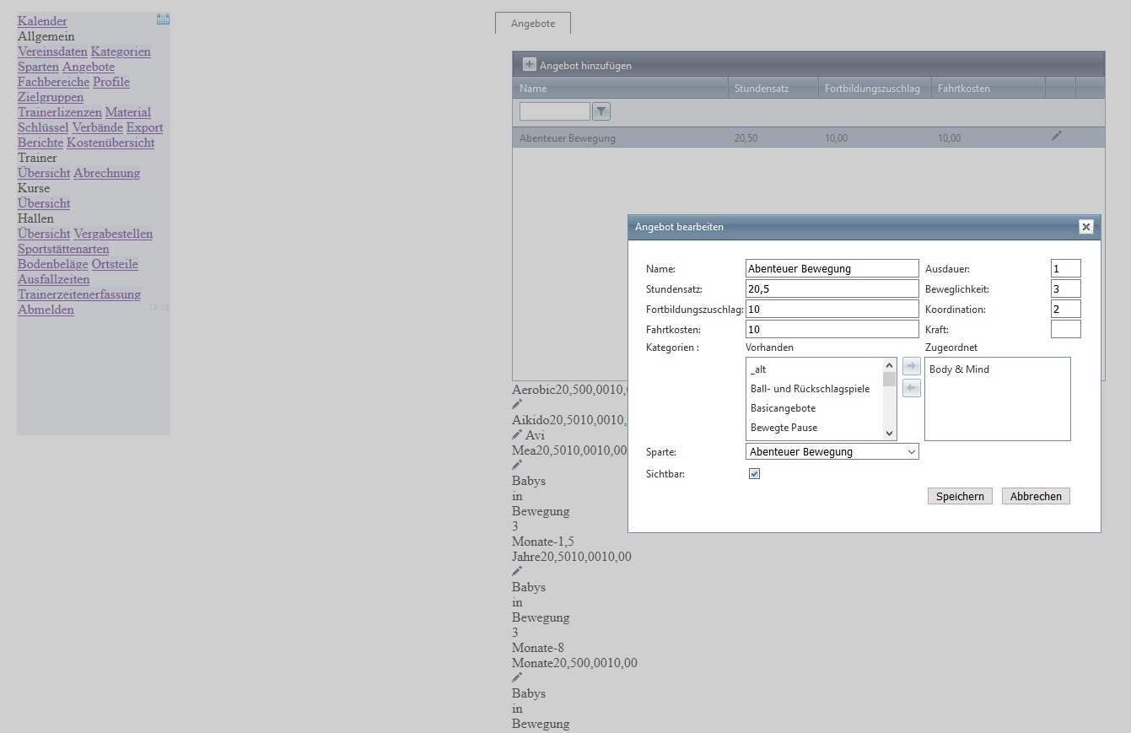
Task: Click the pencil after Babys 3 Monate-1,5 Jahre
Action: point(517,572)
